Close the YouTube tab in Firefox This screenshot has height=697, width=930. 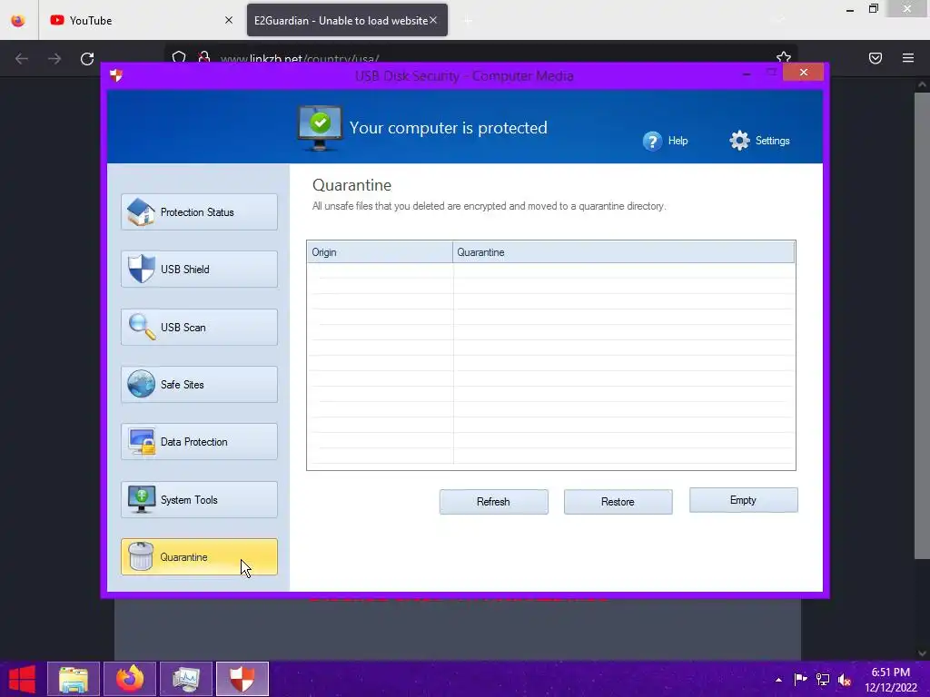(228, 21)
